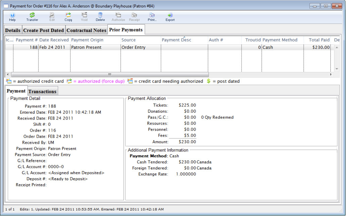Click the horizontal scrollbar thumb of payments list

110,74
